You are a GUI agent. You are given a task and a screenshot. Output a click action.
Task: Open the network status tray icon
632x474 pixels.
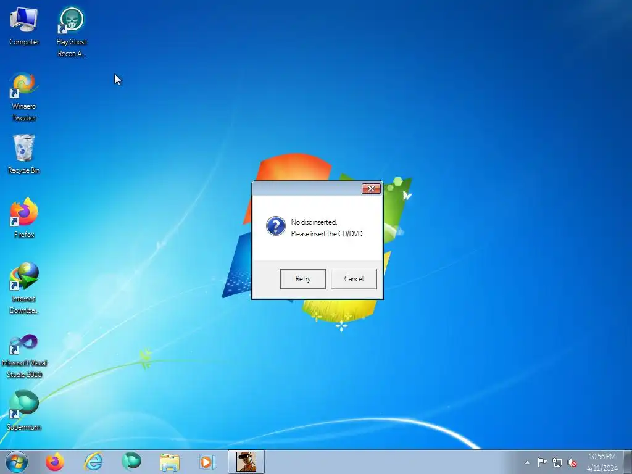(557, 462)
